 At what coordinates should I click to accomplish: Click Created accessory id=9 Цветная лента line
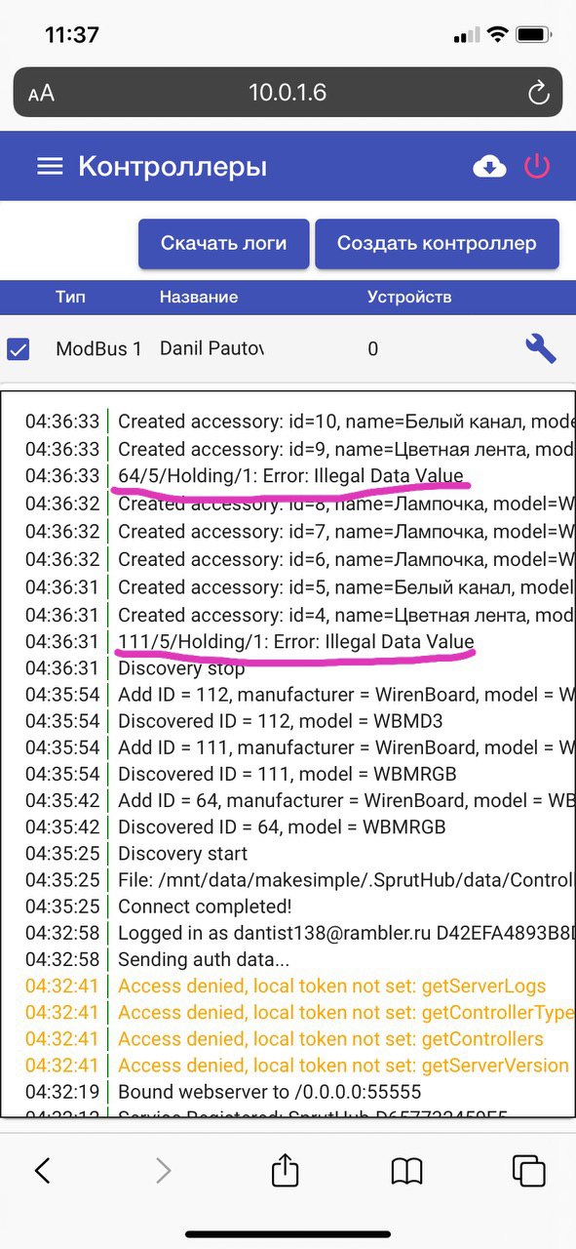[x=346, y=449]
